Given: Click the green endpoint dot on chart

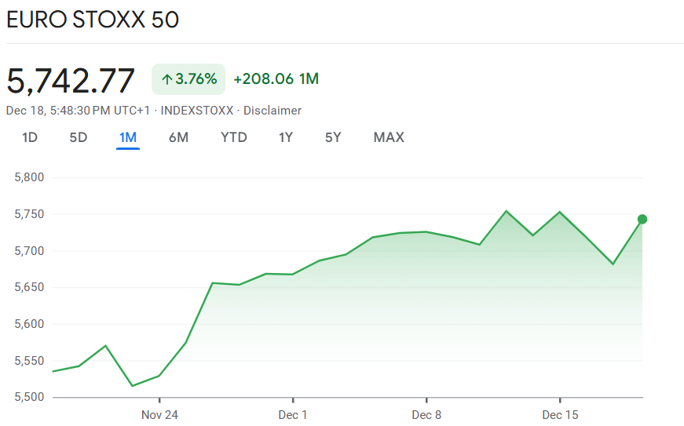Looking at the screenshot, I should (x=642, y=219).
